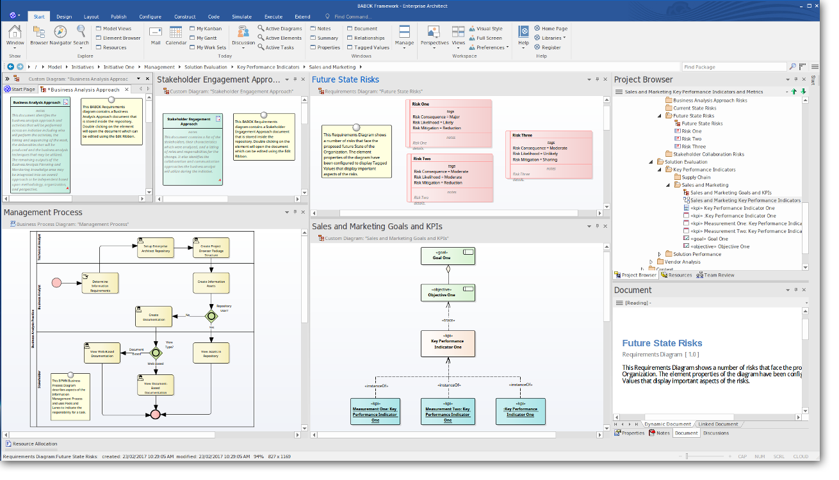Click the Mail envelope icon
Viewport: 839px width, 480px height.
click(155, 33)
